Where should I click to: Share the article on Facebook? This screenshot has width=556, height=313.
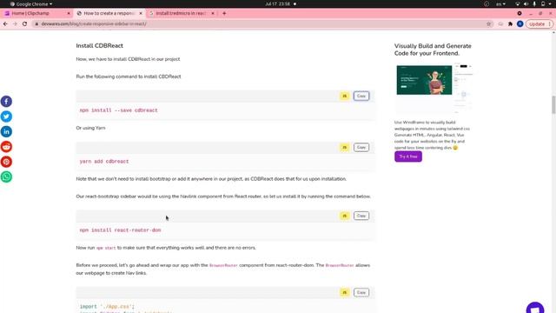pyautogui.click(x=6, y=102)
